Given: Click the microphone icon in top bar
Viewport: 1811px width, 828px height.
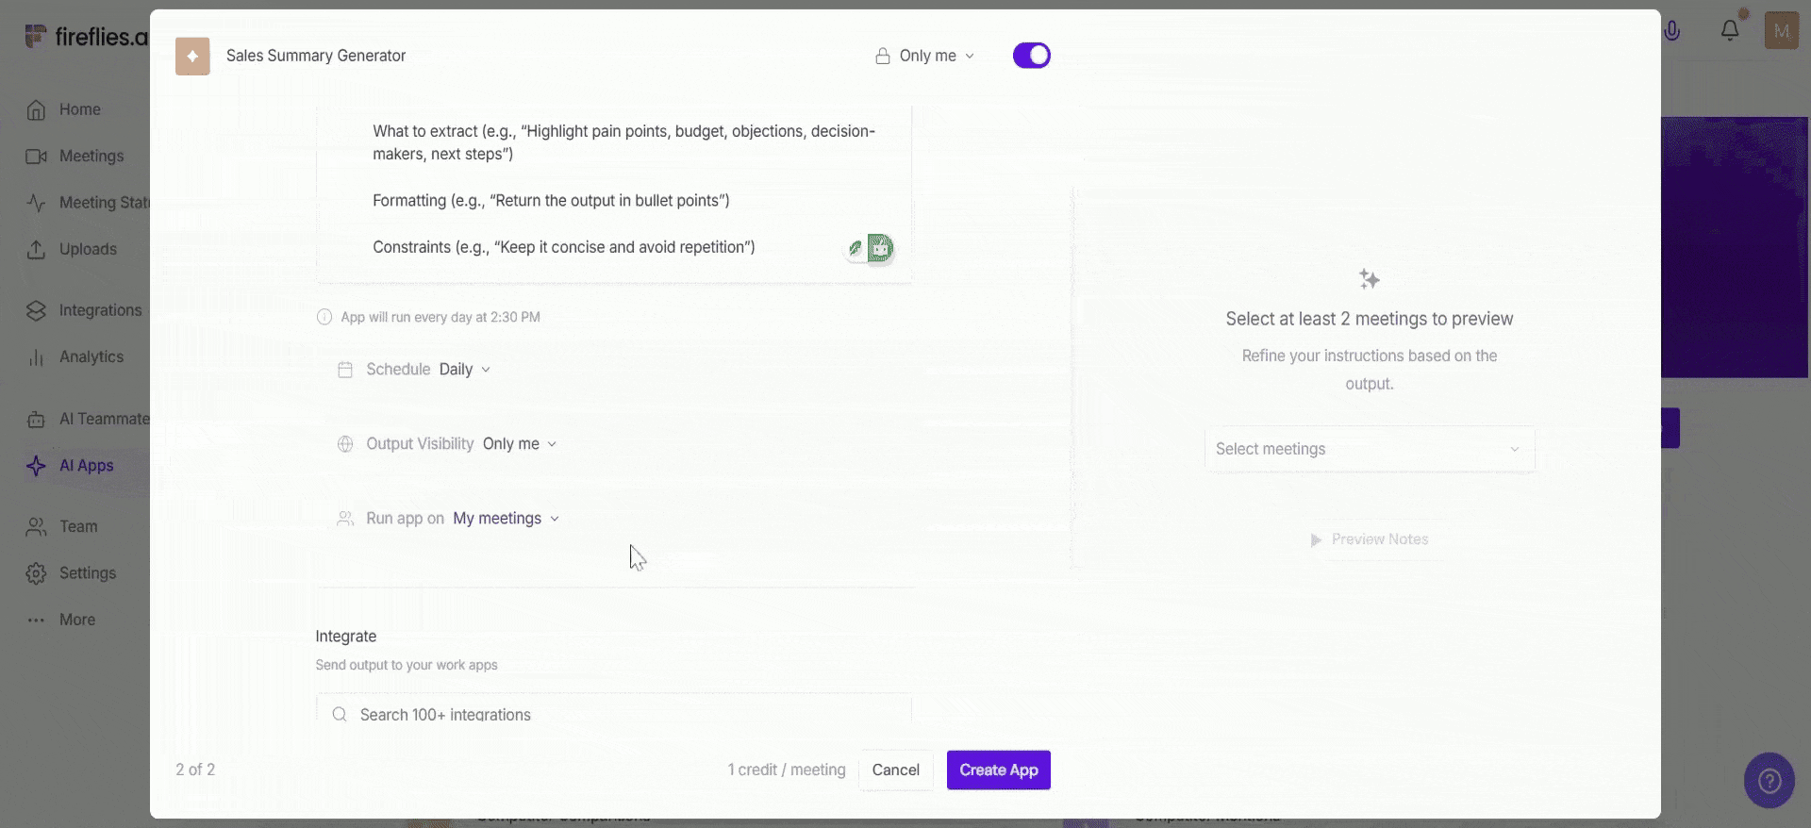Looking at the screenshot, I should [x=1672, y=30].
